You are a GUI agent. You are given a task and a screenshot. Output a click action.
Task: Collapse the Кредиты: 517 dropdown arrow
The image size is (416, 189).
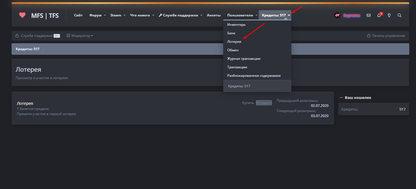pos(289,15)
